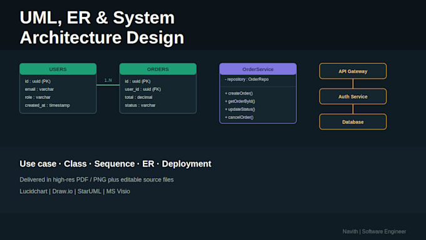Click the createOrder() method
This screenshot has width=426, height=240.
(x=239, y=93)
